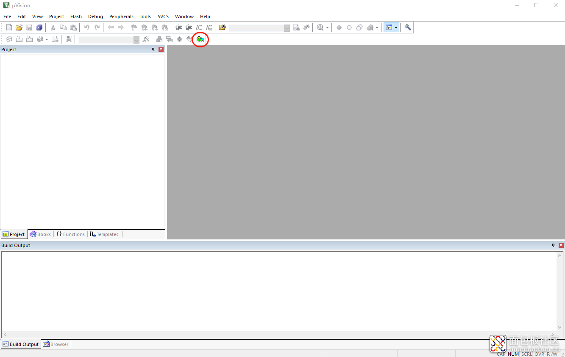Expand the find text combo box arrow
The height and width of the screenshot is (357, 565).
coord(287,27)
